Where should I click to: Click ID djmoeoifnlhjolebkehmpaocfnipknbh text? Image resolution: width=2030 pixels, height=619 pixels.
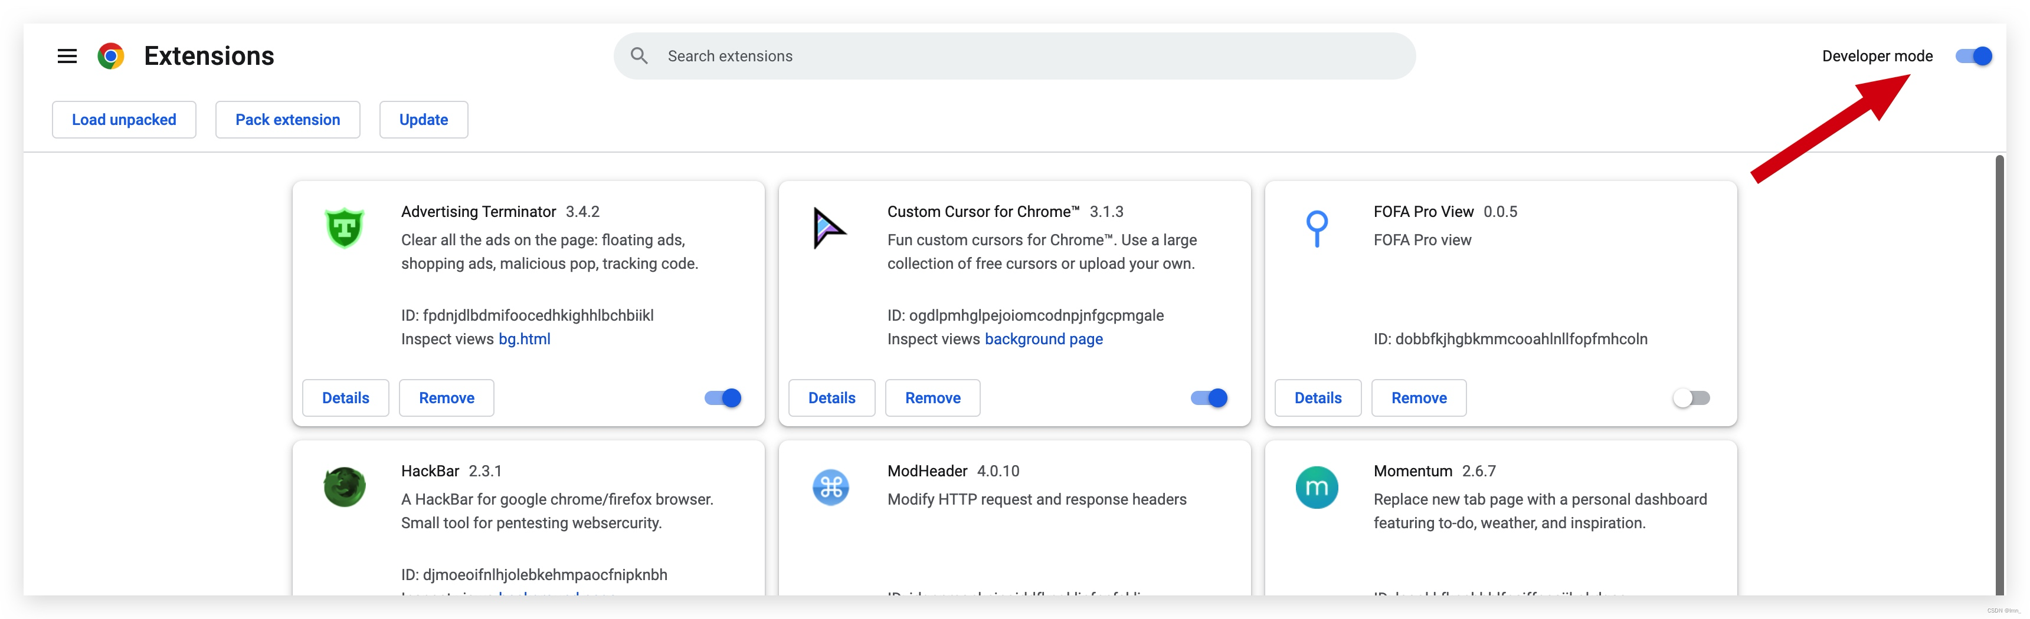(x=534, y=575)
